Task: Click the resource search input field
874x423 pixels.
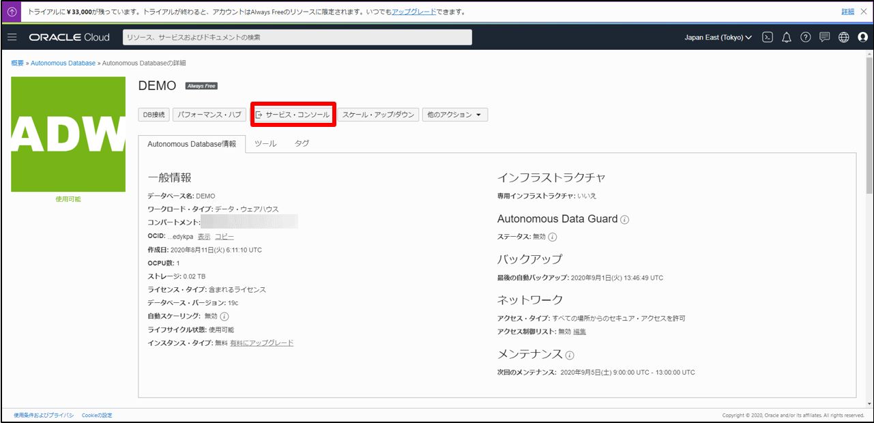Action: coord(297,38)
